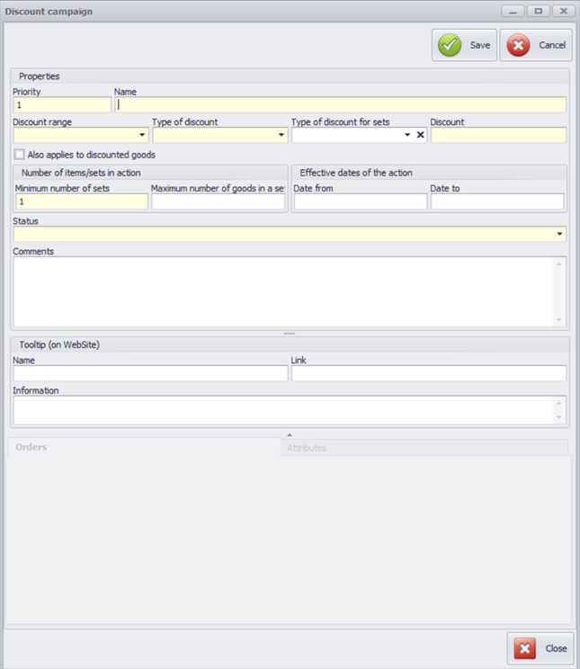Click the Comments scrollbar up arrow
Screen dimensions: 580x669
click(x=558, y=264)
